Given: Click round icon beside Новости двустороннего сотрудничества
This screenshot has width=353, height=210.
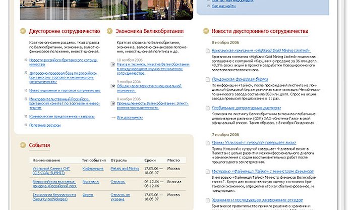Looking at the screenshot, I should tap(206, 31).
